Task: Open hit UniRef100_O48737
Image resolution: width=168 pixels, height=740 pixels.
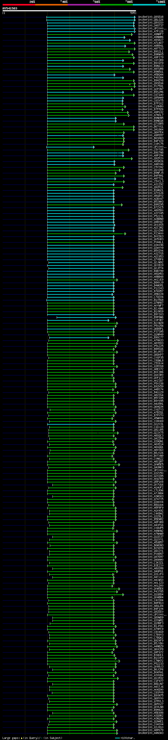Action: click(151, 25)
